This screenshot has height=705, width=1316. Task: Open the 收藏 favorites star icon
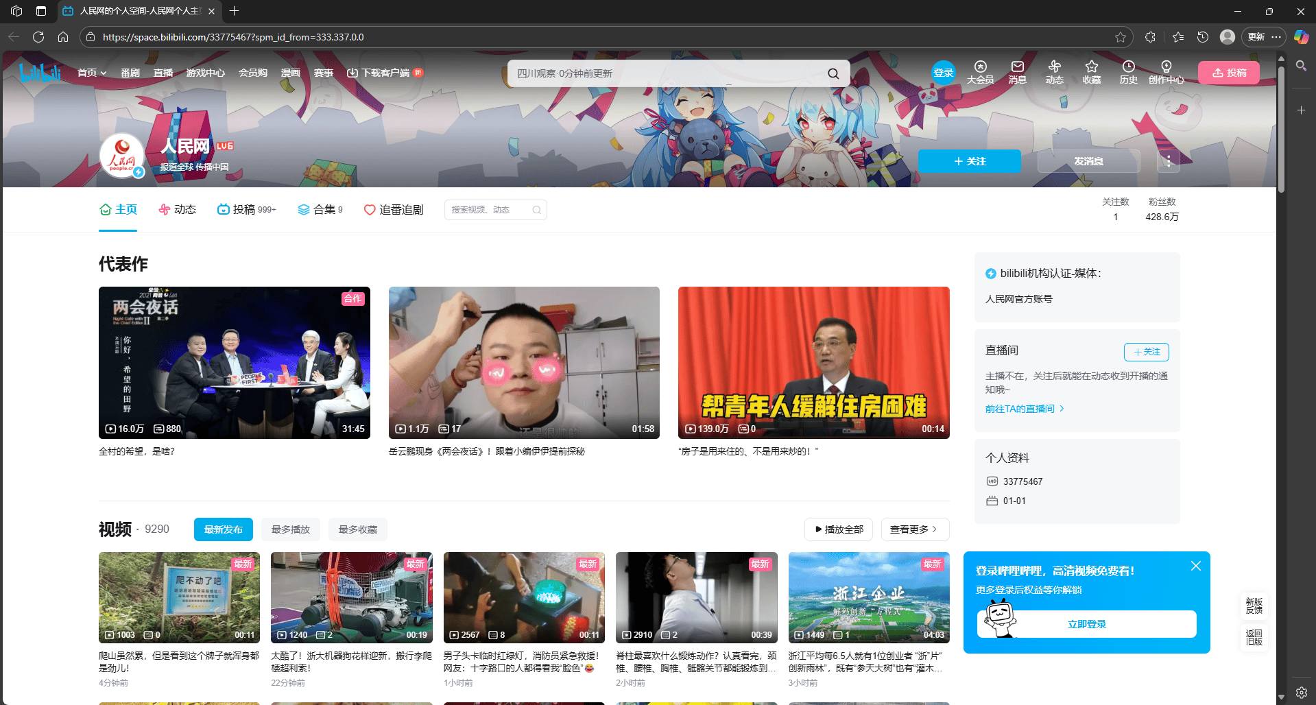1091,72
